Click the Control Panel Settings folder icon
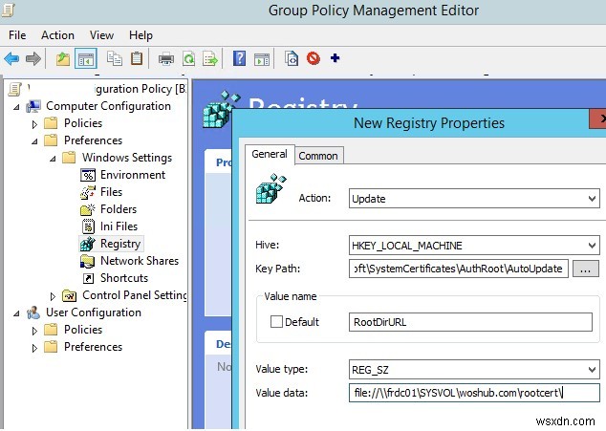Viewport: 606px width, 431px height. point(69,295)
